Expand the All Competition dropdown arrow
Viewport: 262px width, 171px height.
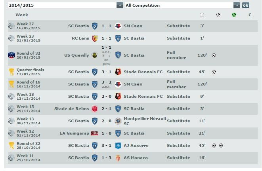click(x=237, y=5)
